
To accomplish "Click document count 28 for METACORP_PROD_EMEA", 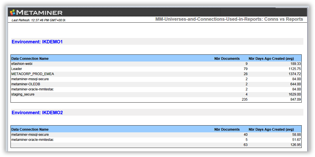I will coord(246,74).
